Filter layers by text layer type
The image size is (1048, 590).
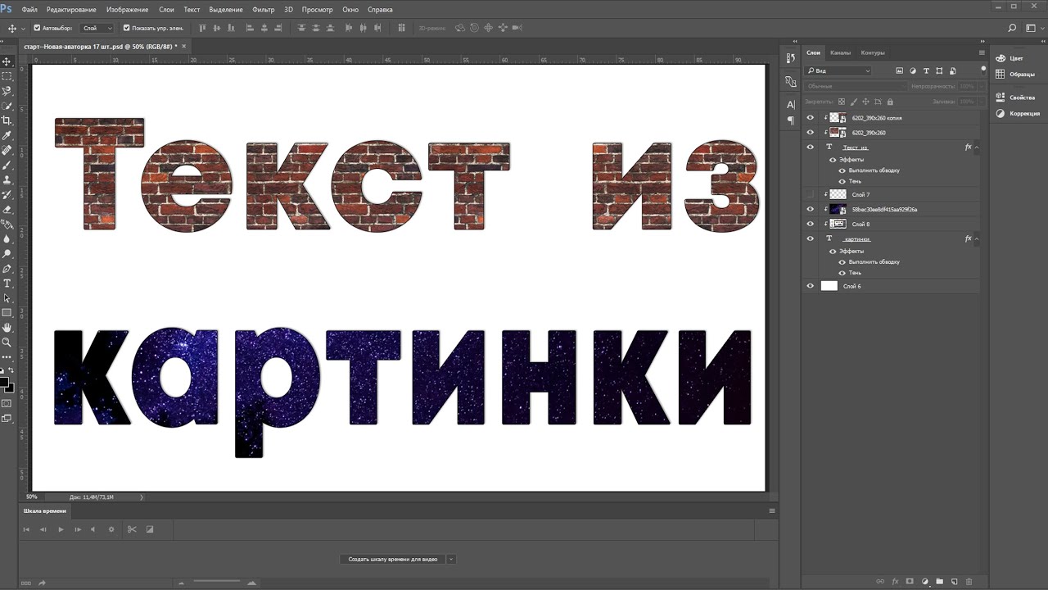926,71
